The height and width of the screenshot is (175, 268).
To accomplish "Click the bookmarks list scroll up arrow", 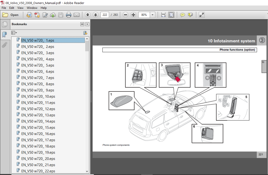I will click(x=87, y=39).
